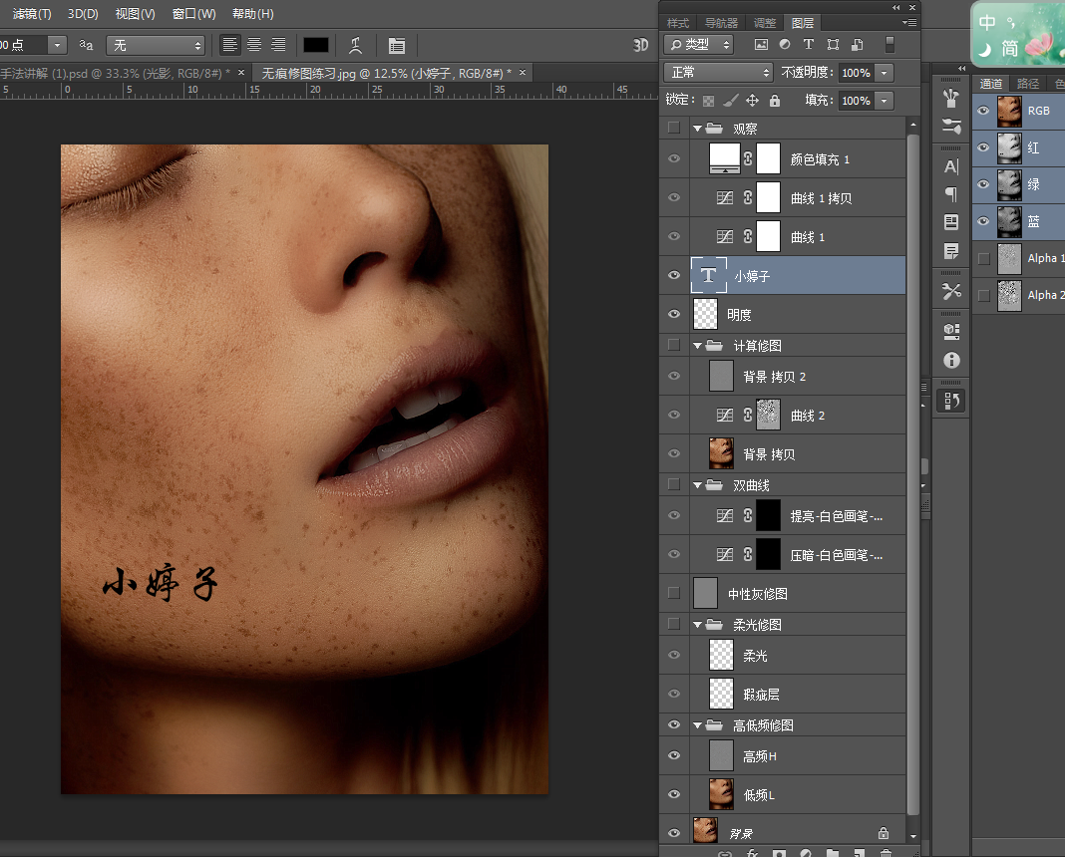
Task: Switch to the 调整 panel tab
Action: 765,23
